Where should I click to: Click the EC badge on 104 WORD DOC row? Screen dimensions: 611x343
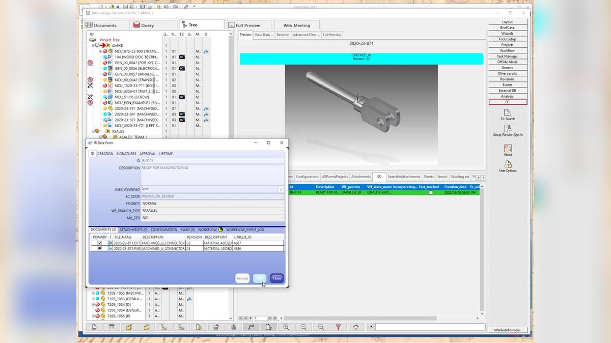coord(182,57)
